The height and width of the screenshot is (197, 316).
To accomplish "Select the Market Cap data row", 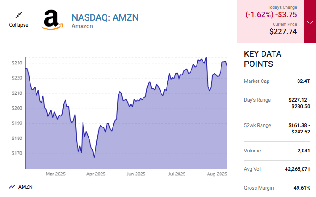I will (277, 81).
